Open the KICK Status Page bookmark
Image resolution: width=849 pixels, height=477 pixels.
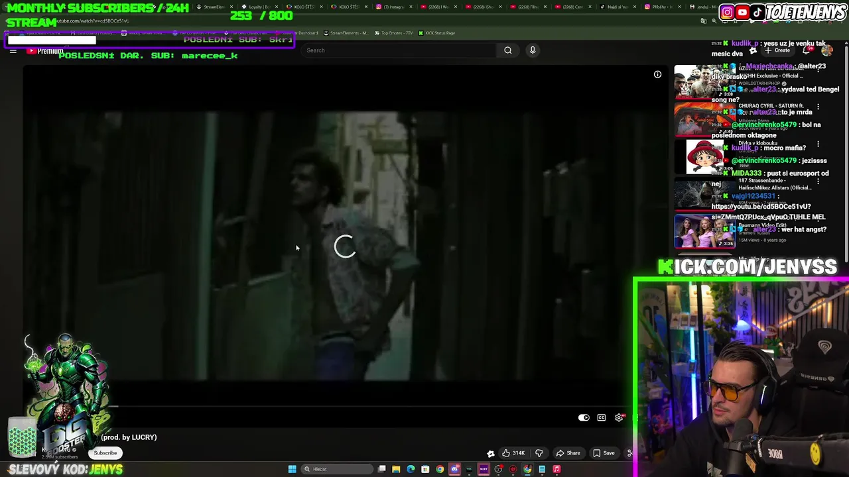click(x=436, y=32)
